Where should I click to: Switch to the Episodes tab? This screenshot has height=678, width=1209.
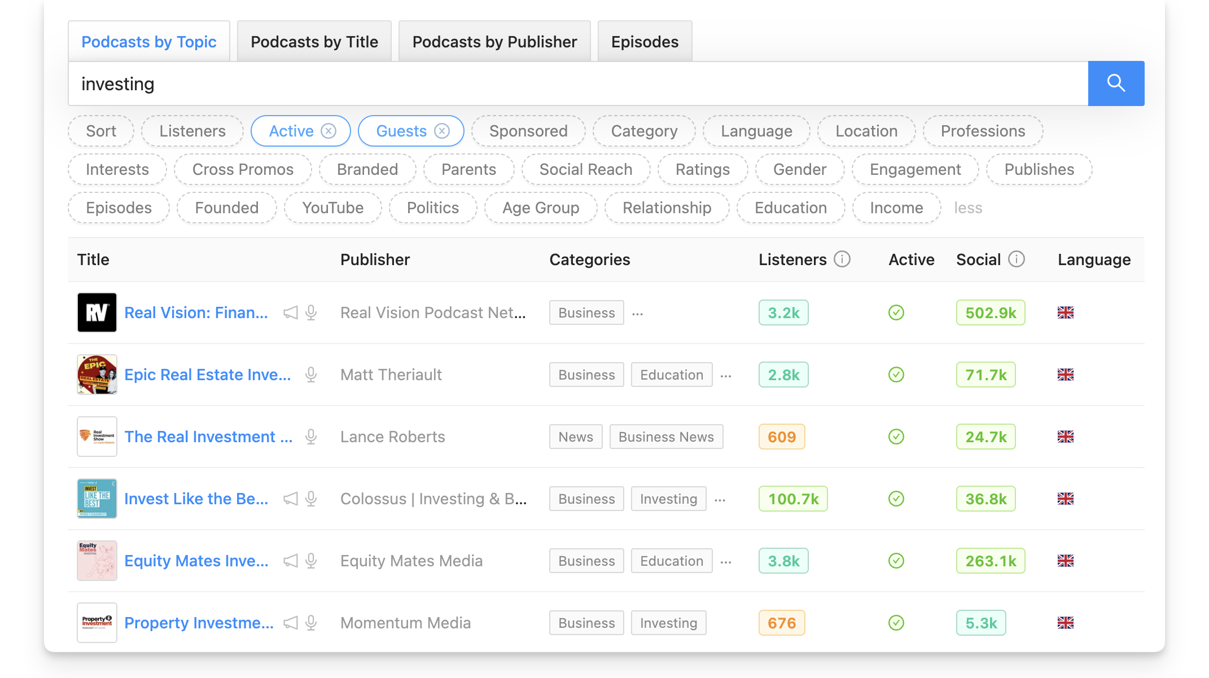point(645,41)
